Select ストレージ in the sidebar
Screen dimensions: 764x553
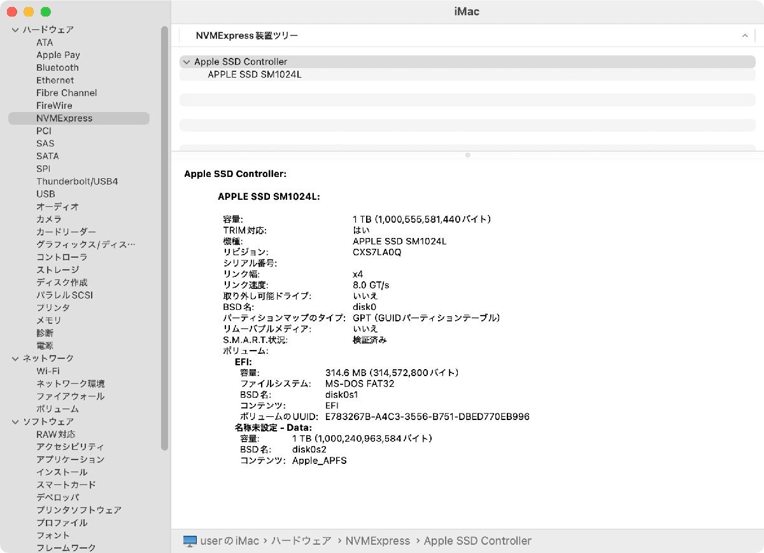tap(57, 270)
